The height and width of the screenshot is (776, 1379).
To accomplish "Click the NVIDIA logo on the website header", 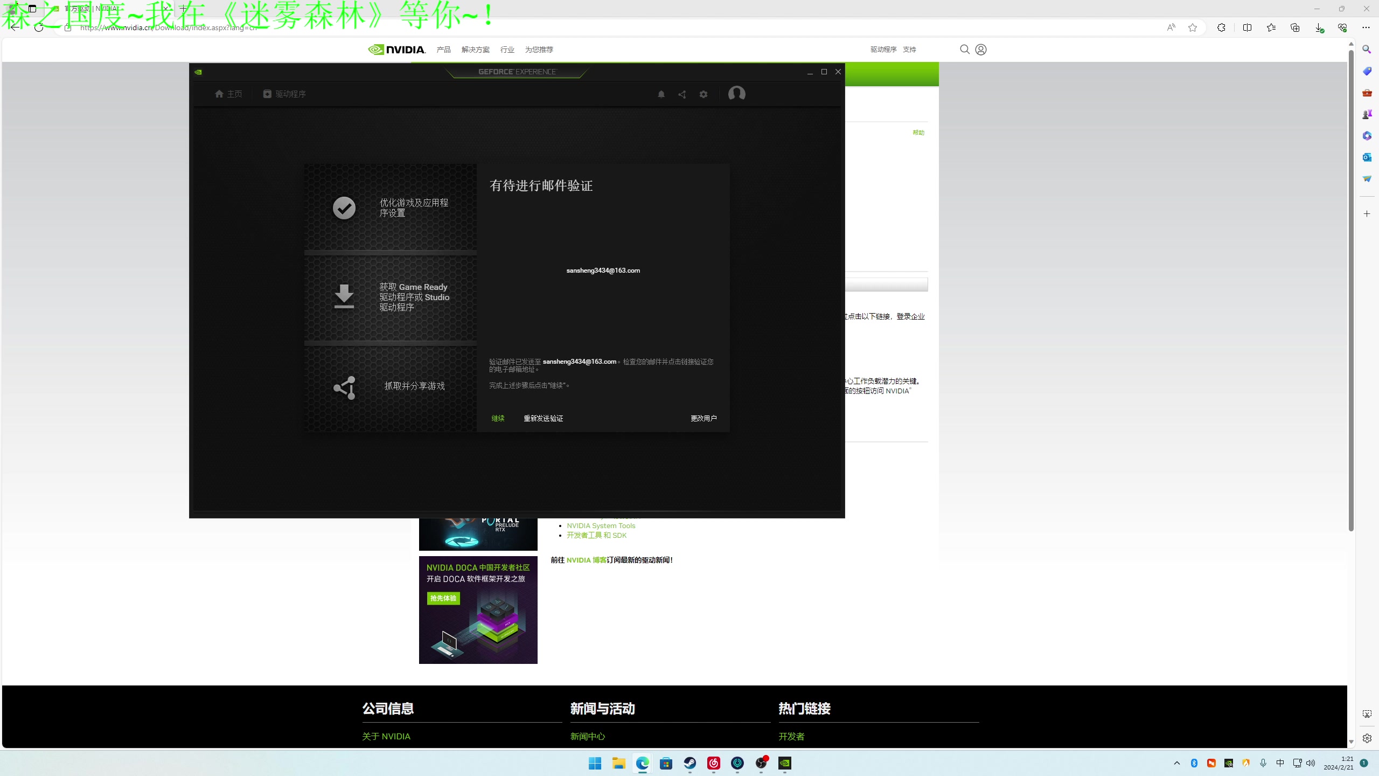I will 397,50.
